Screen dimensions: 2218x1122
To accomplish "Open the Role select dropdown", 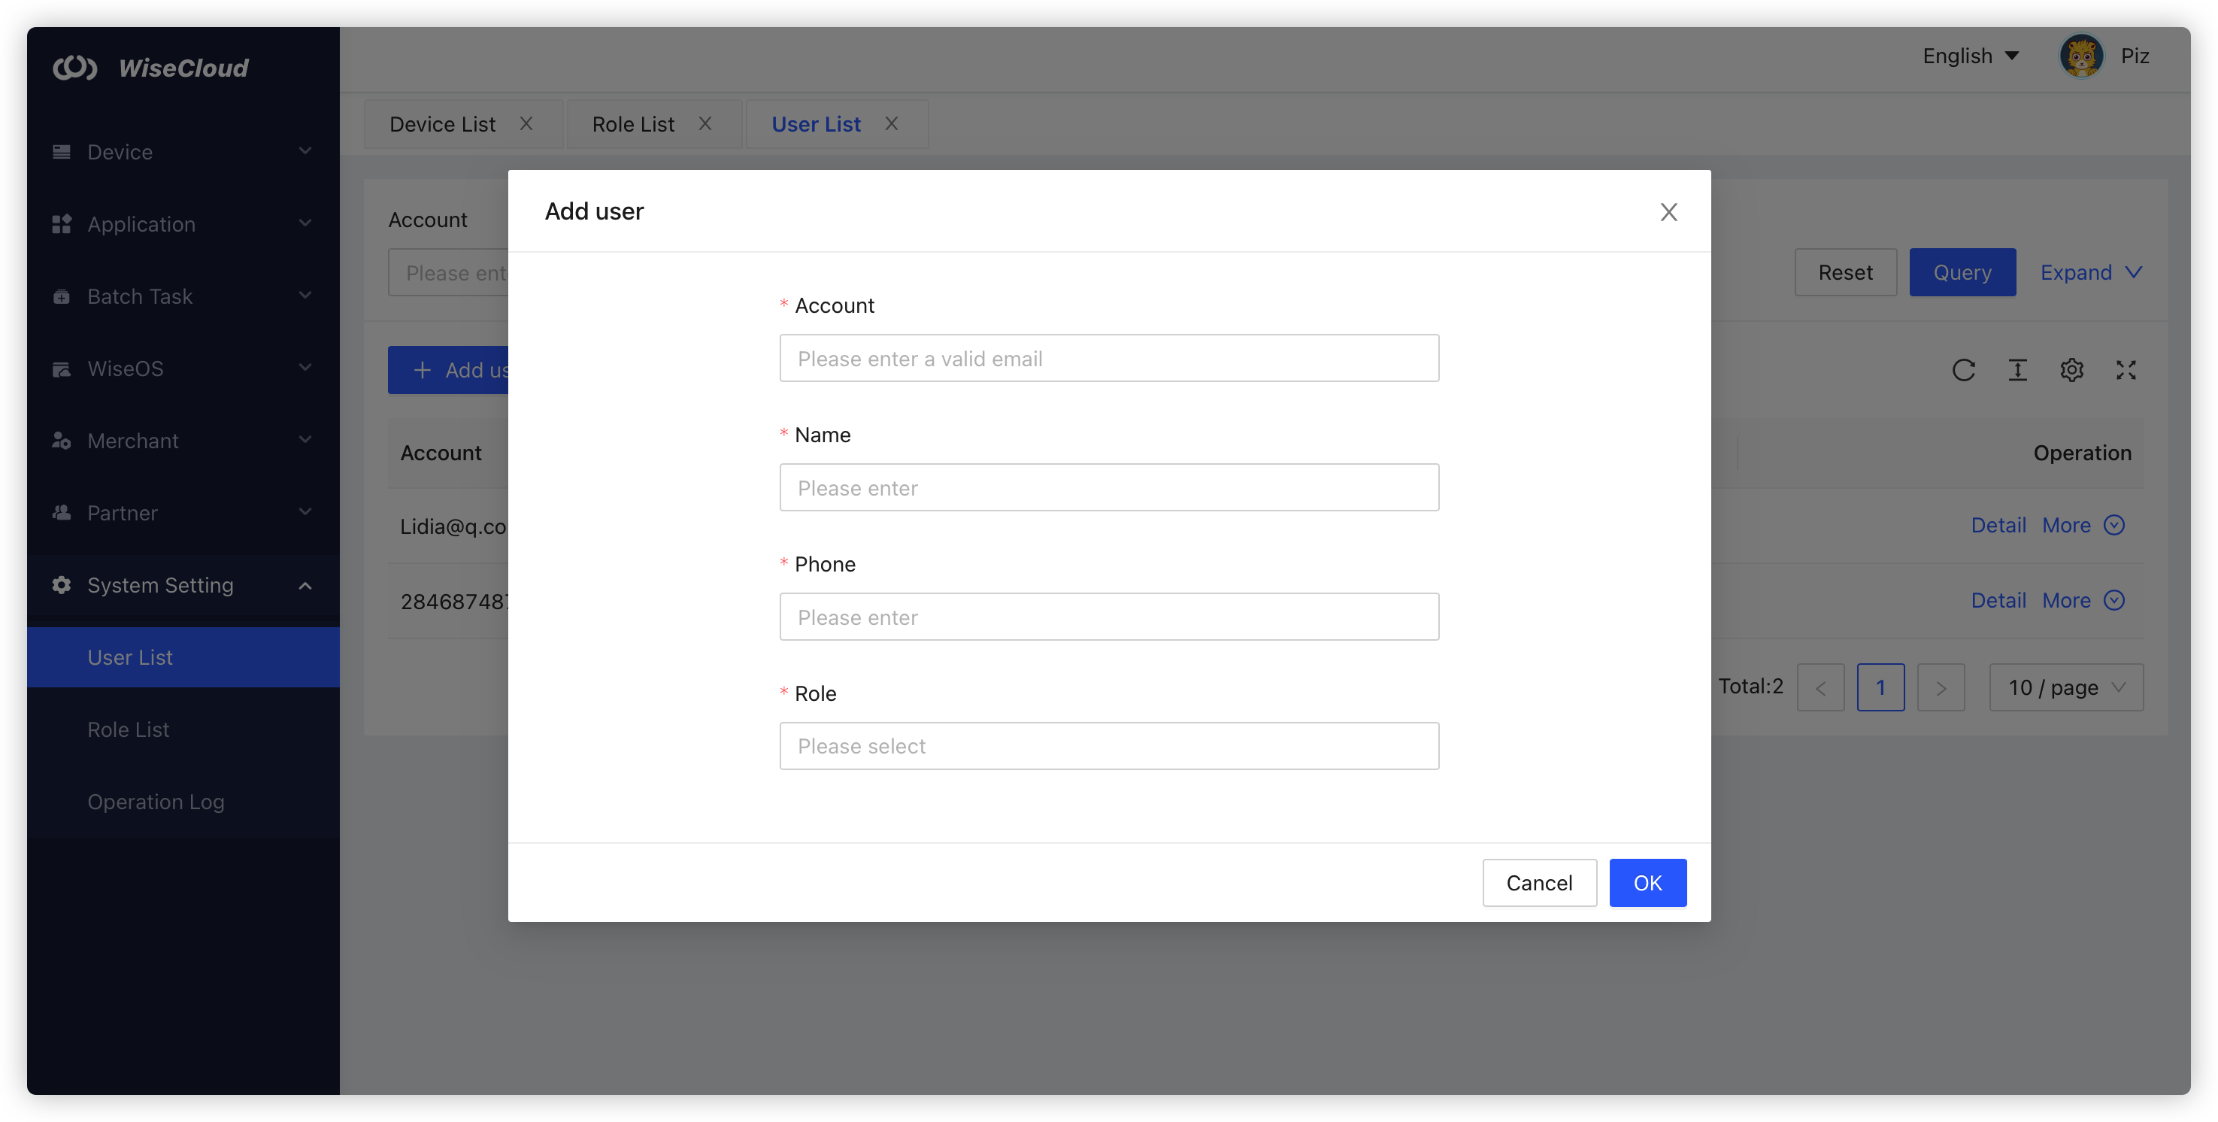I will [1108, 746].
